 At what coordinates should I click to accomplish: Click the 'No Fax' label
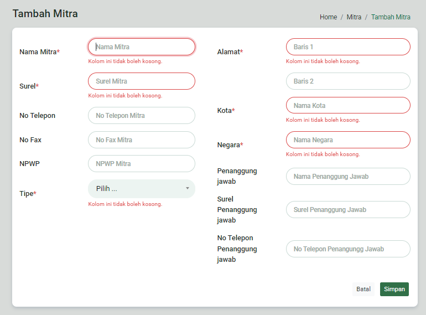click(30, 140)
